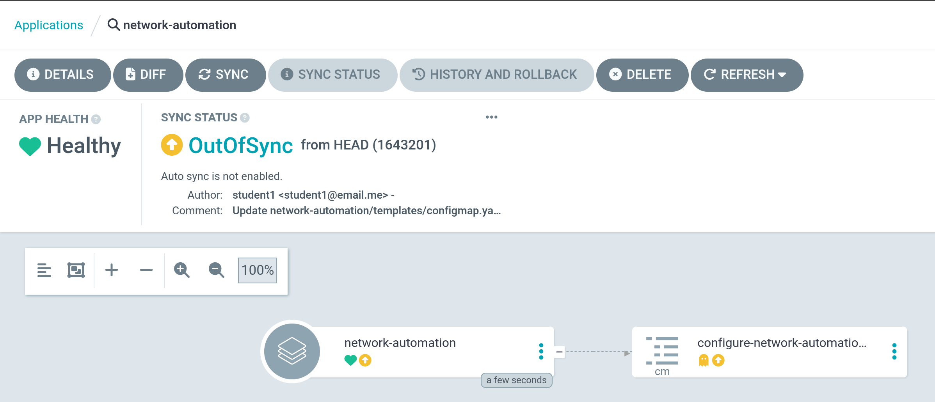Open the three-dot menu on network-automation node

541,352
